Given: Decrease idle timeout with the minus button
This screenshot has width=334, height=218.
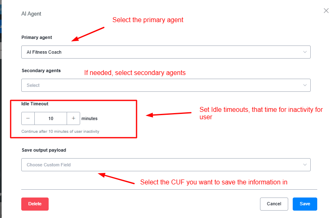Looking at the screenshot, I should tap(28, 118).
